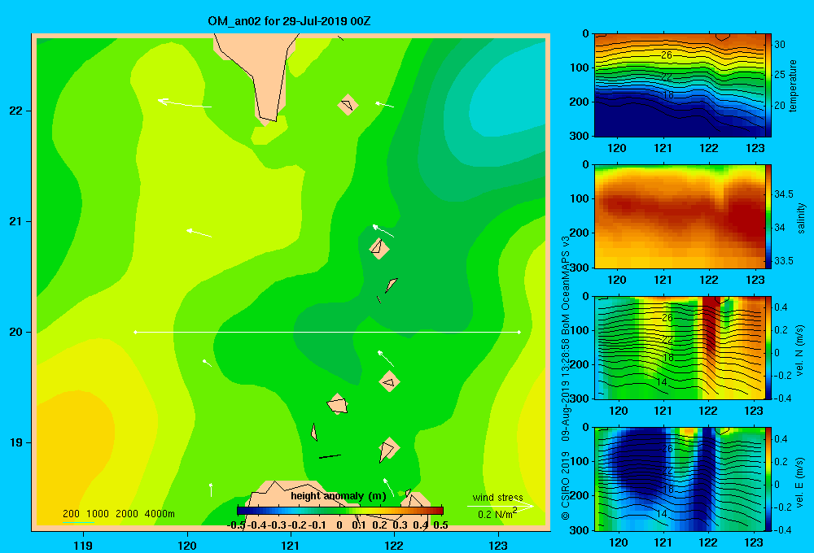Click the 'vel. E (m/s)' axis label
This screenshot has height=553, width=814.
pyautogui.click(x=800, y=482)
